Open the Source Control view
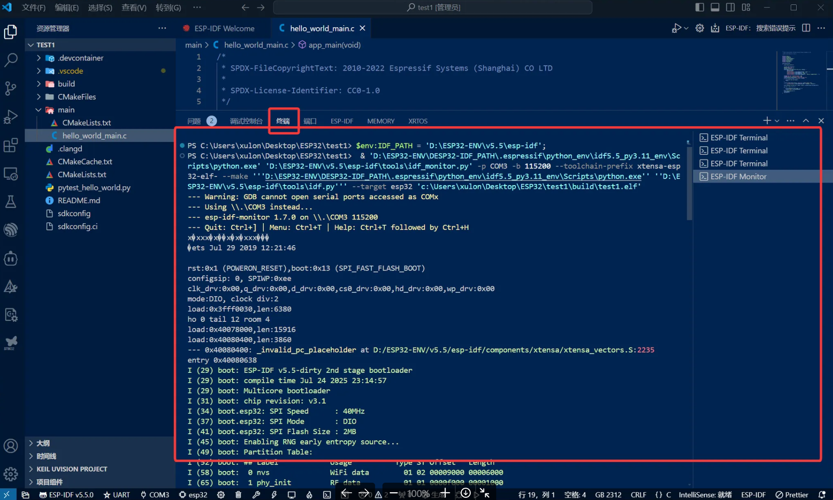Viewport: 833px width, 500px height. pos(10,88)
